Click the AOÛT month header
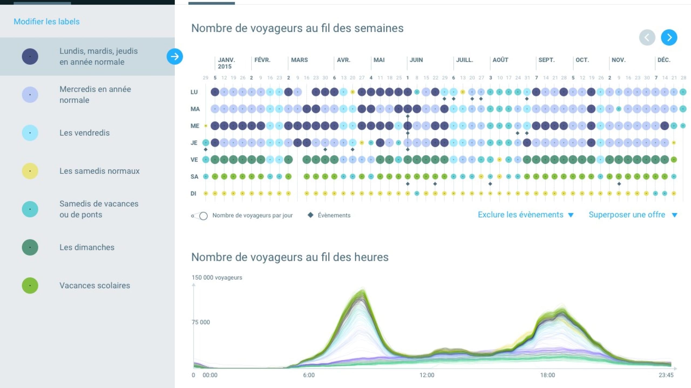Screen dimensions: 691x388 click(500, 60)
